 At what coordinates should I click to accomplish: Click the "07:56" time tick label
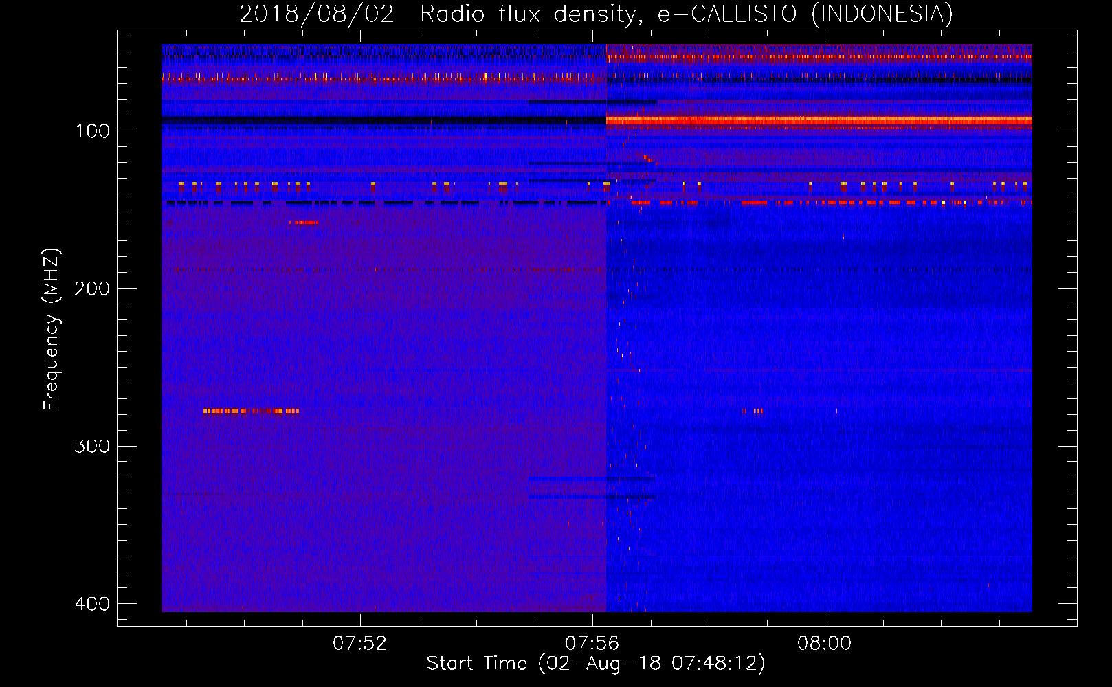pos(592,644)
